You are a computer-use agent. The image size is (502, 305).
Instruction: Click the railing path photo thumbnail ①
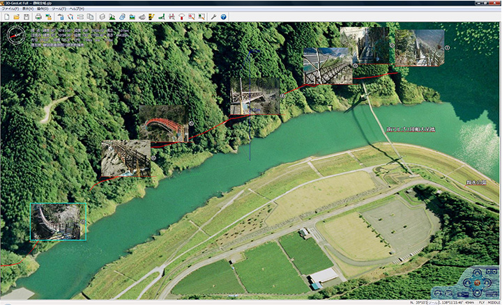click(x=420, y=48)
